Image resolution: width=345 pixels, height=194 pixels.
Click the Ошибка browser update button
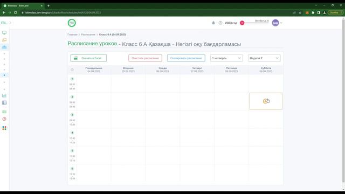click(335, 12)
